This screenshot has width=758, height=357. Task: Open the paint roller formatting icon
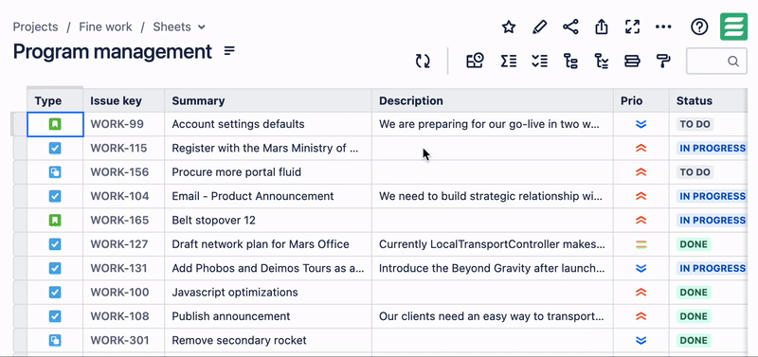(x=663, y=61)
